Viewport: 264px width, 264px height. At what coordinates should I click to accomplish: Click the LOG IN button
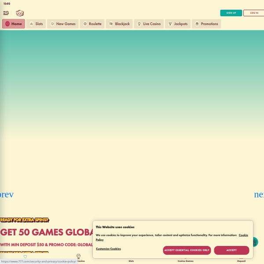click(x=253, y=13)
